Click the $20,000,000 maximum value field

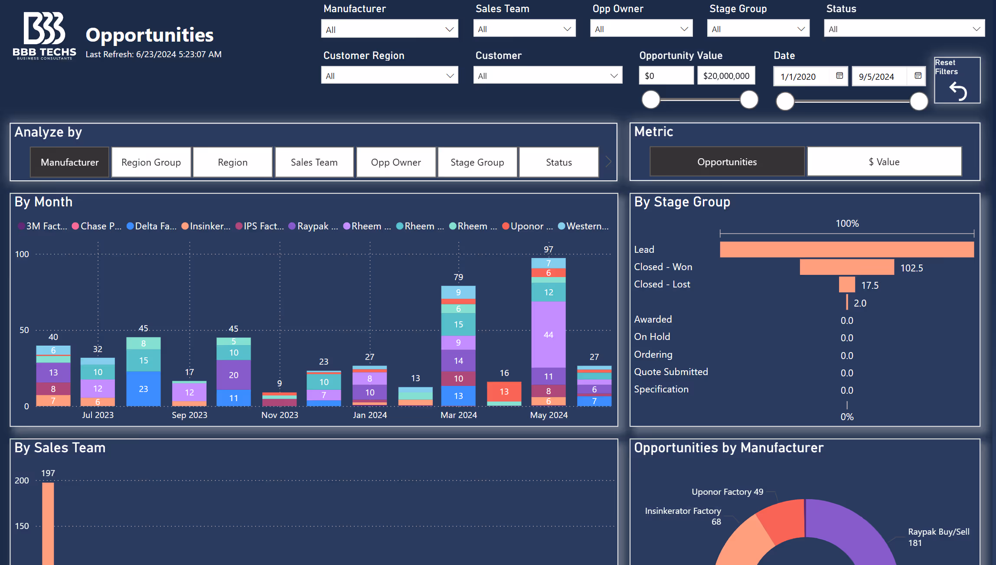726,76
